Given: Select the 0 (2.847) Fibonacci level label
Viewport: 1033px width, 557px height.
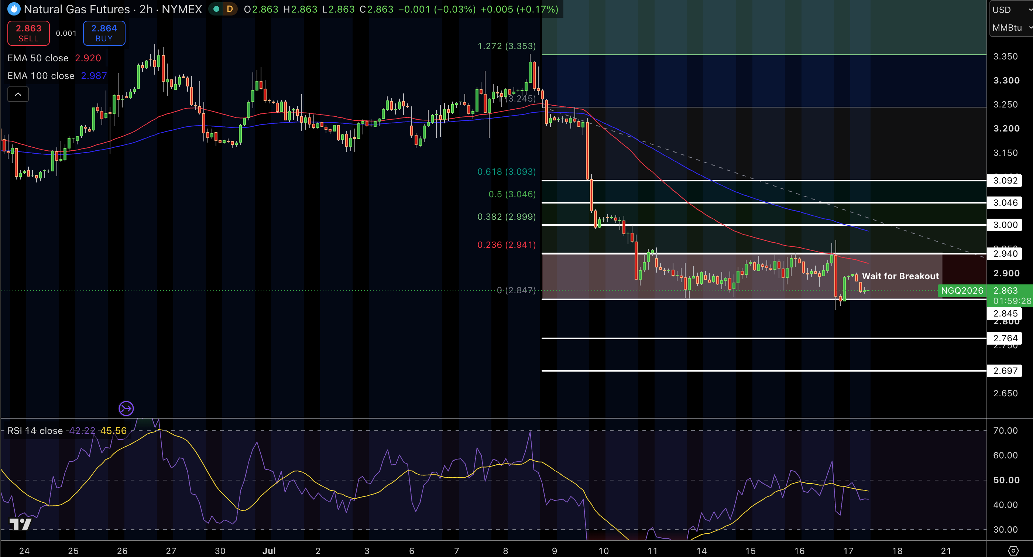Looking at the screenshot, I should 516,290.
